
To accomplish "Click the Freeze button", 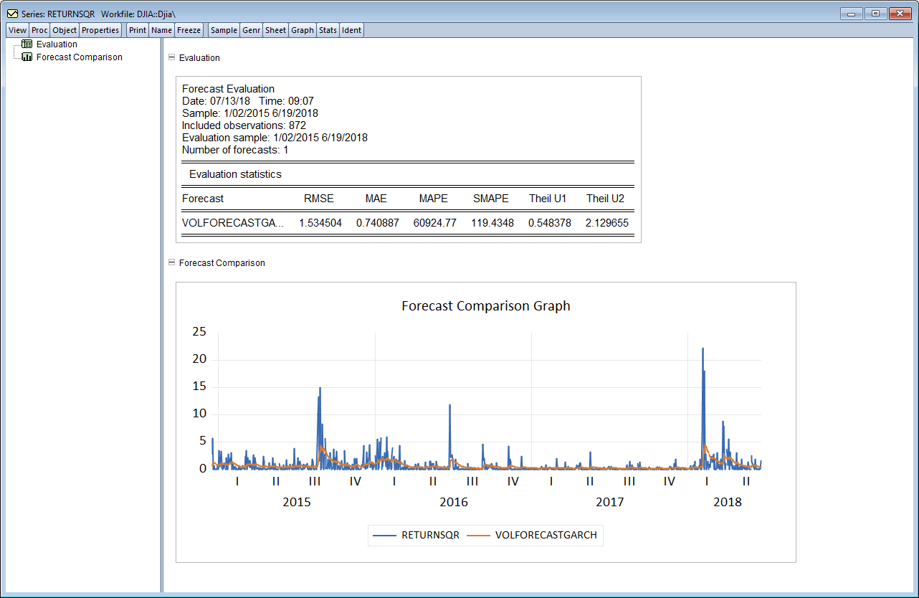I will pyautogui.click(x=189, y=30).
